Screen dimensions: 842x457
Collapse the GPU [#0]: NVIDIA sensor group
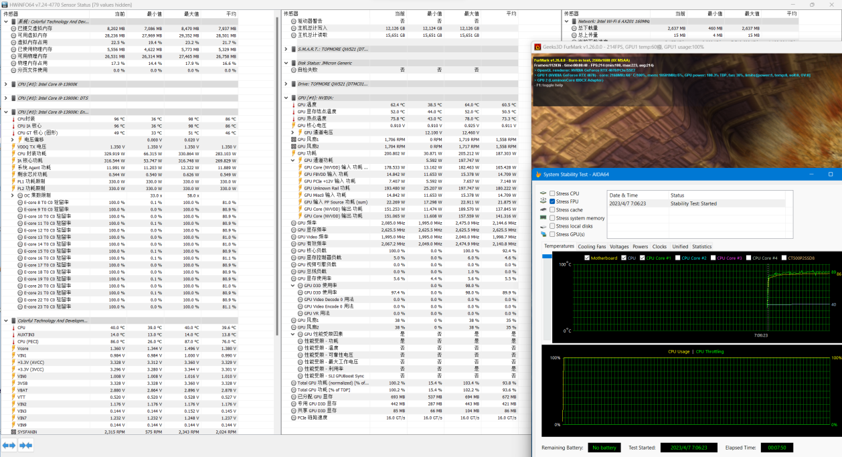(x=286, y=98)
